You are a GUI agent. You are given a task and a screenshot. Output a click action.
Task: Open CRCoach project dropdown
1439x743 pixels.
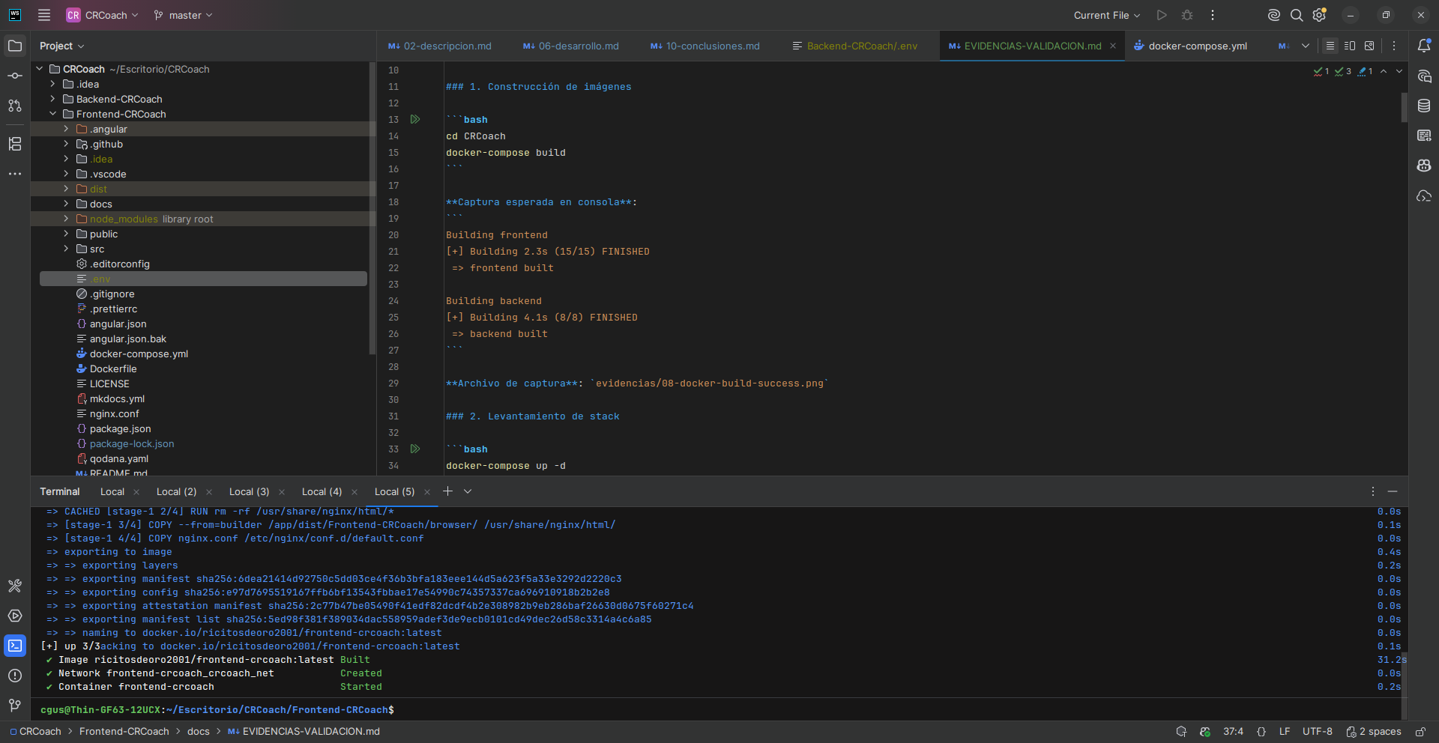tap(103, 15)
